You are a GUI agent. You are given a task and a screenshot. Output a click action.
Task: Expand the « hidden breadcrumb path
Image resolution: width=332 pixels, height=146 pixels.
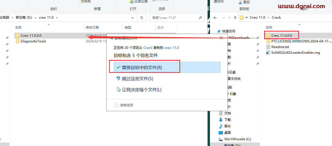tap(246, 17)
